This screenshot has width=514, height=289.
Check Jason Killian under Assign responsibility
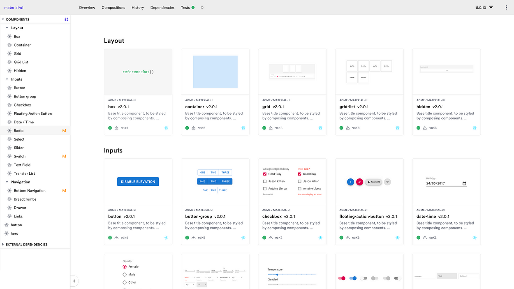(265, 181)
